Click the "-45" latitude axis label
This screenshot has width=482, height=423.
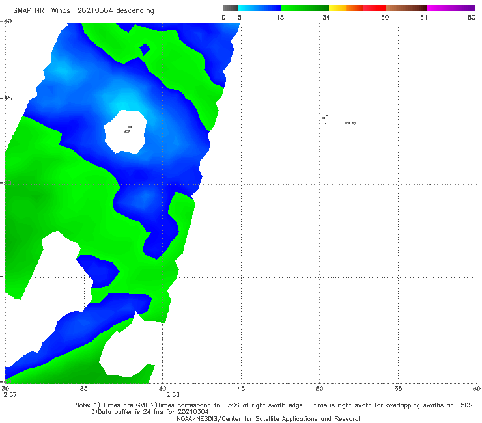click(6, 98)
